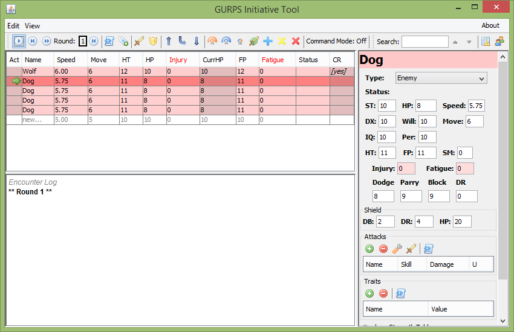514x332 pixels.
Task: Click the curved blue arrow icon
Action: pos(182,41)
